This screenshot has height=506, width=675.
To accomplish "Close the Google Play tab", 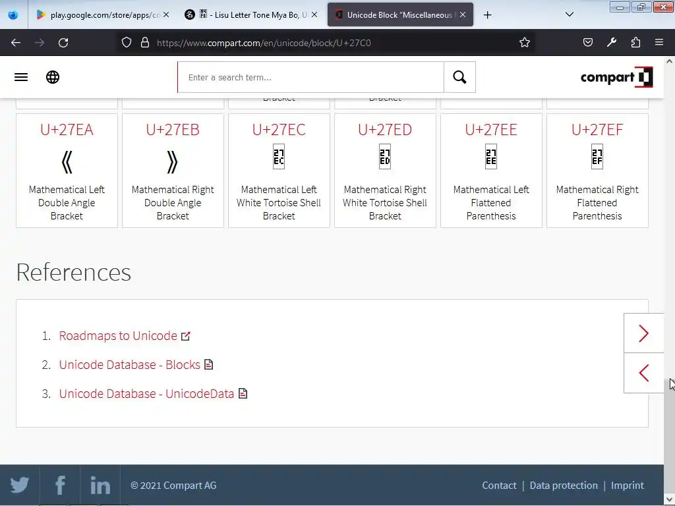I will pyautogui.click(x=166, y=15).
